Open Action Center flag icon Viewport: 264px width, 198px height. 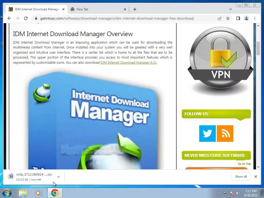[232, 193]
